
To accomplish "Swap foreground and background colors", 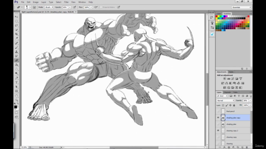I will pyautogui.click(x=18, y=103).
